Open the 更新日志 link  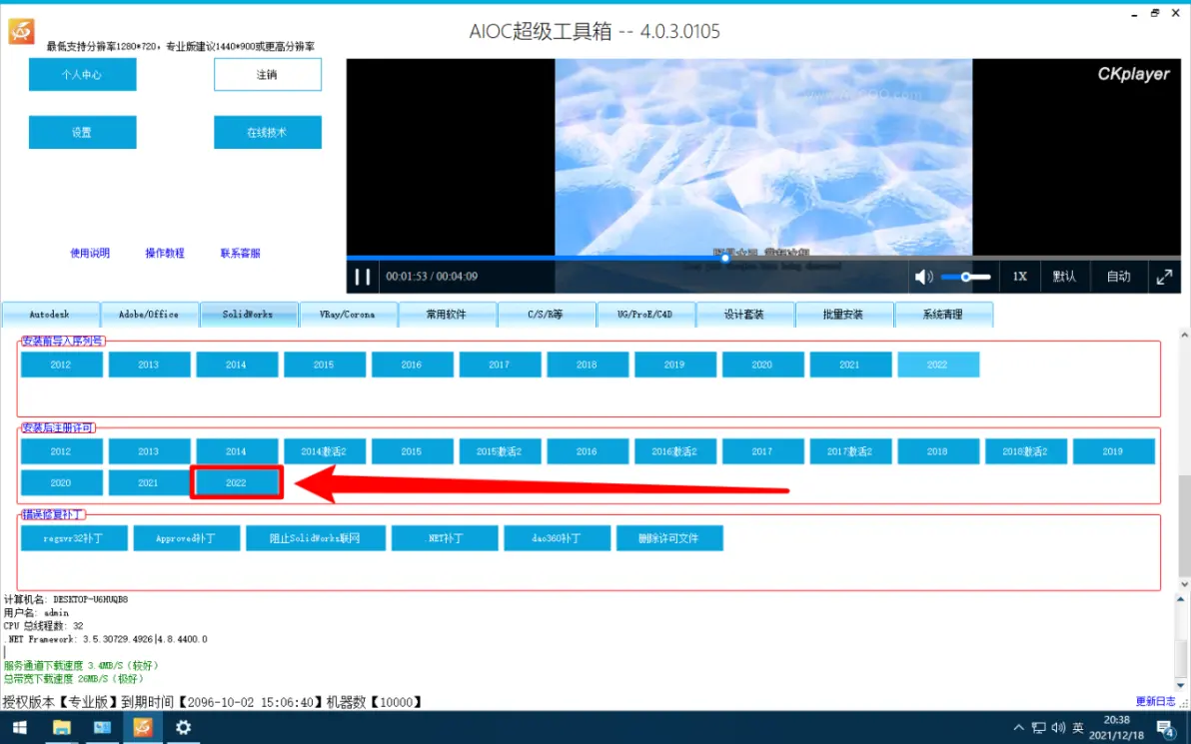1155,701
